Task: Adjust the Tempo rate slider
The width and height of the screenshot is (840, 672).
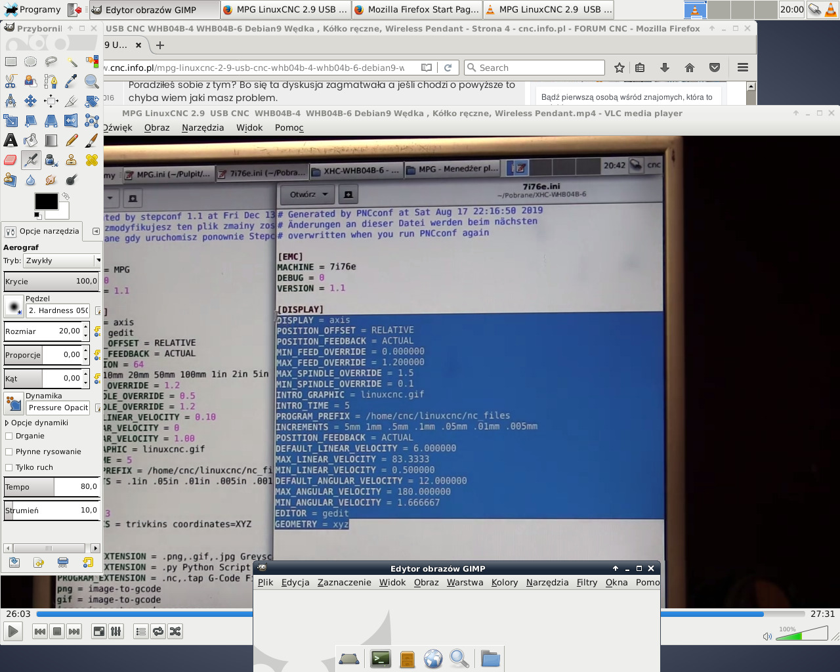Action: 51,486
